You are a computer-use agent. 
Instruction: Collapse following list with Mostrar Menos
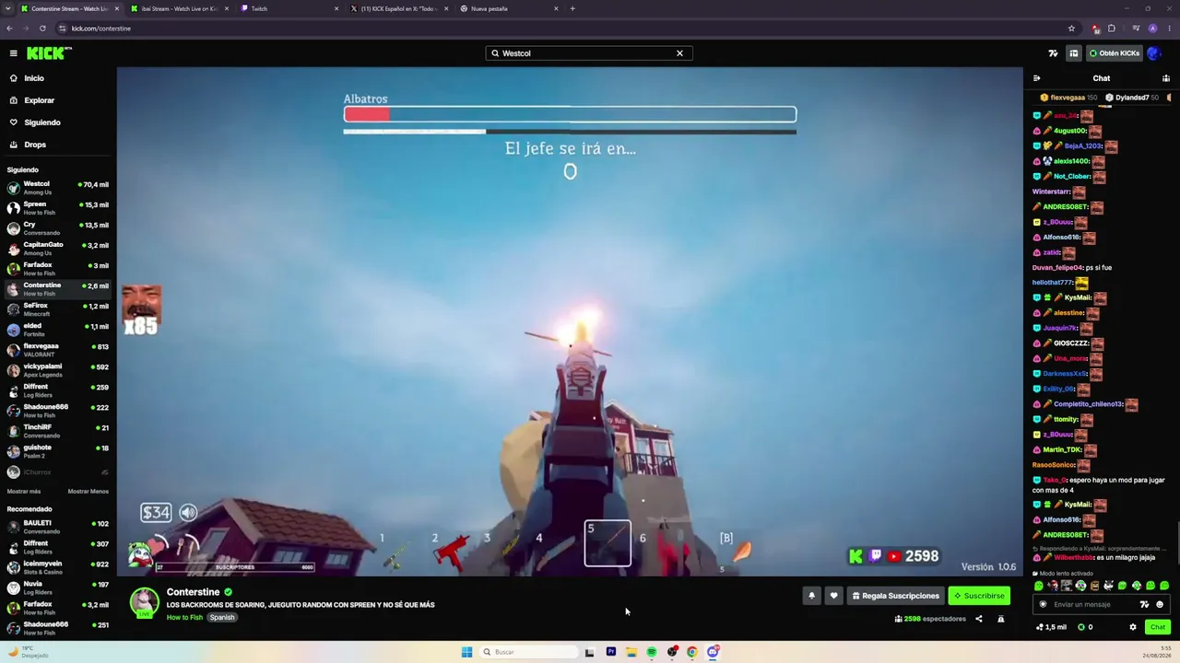coord(88,492)
